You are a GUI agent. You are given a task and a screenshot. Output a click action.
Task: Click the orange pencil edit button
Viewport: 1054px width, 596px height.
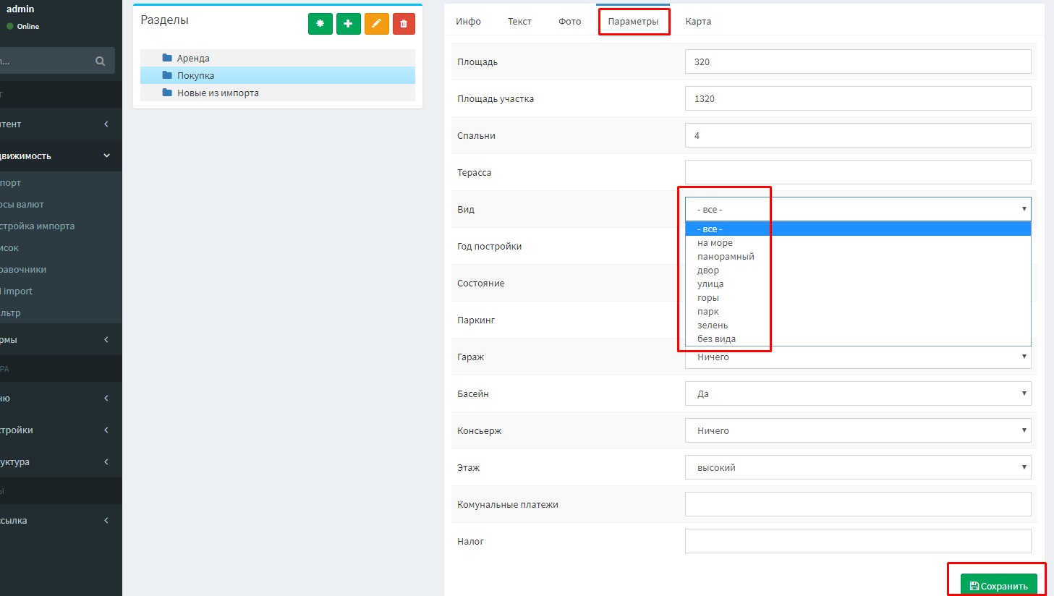(376, 24)
